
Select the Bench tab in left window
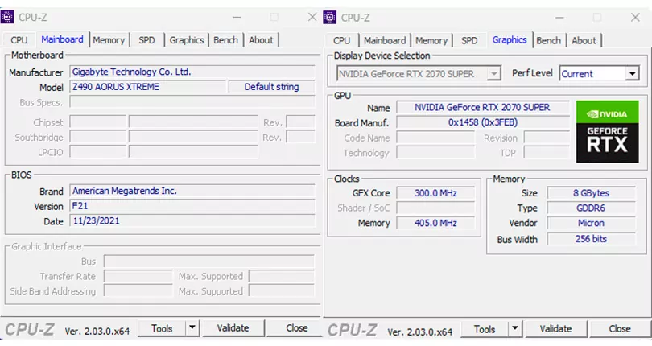tap(225, 40)
